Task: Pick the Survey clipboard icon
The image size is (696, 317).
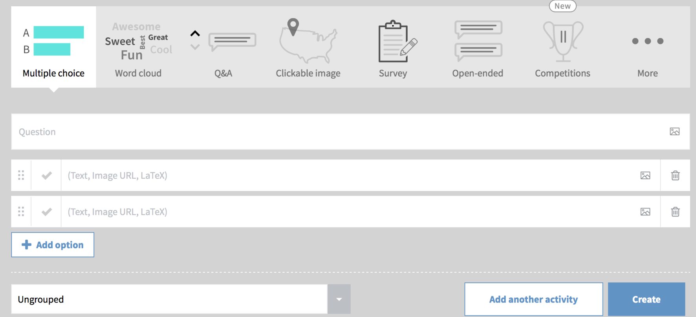Action: pos(397,41)
